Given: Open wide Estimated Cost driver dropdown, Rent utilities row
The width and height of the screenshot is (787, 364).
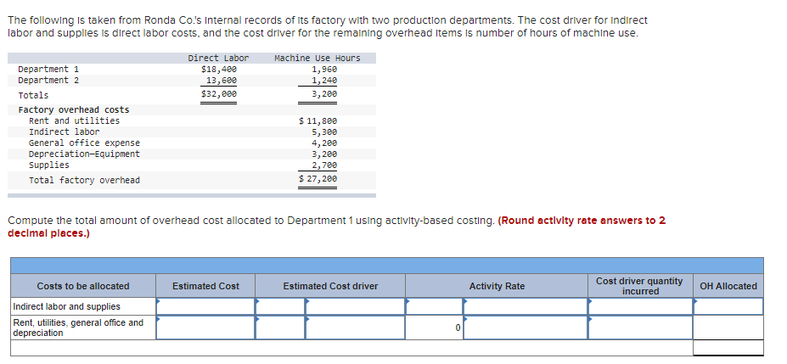Looking at the screenshot, I should coord(354,328).
